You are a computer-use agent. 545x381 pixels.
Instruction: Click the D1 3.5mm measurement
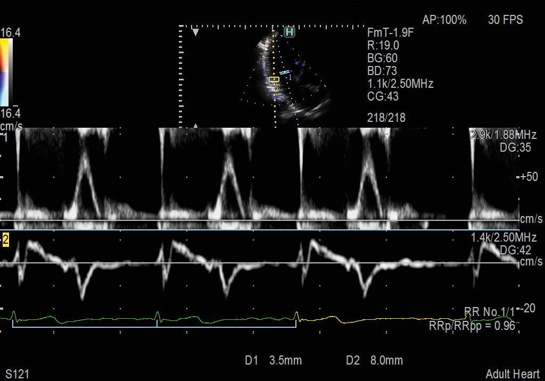pos(273,361)
